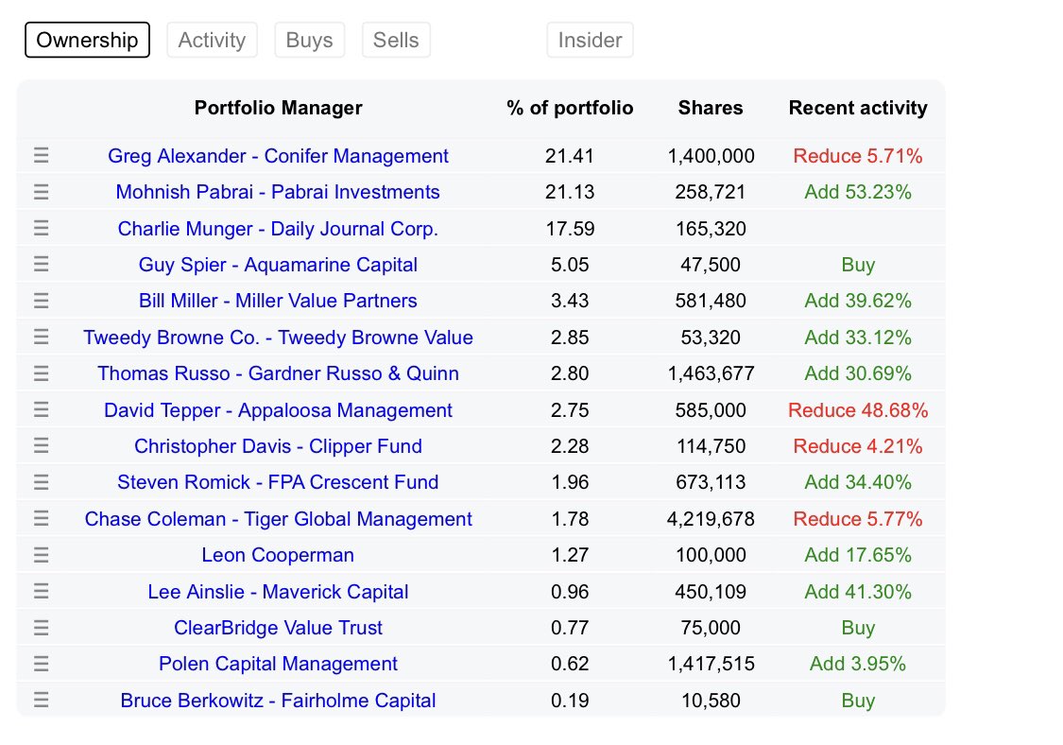Screen dimensions: 1063x745
Task: Open Charlie Munger - Daily Journal Corp. link
Action: coord(278,229)
